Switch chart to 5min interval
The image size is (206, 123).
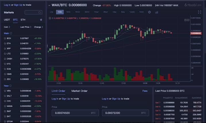[68, 12]
